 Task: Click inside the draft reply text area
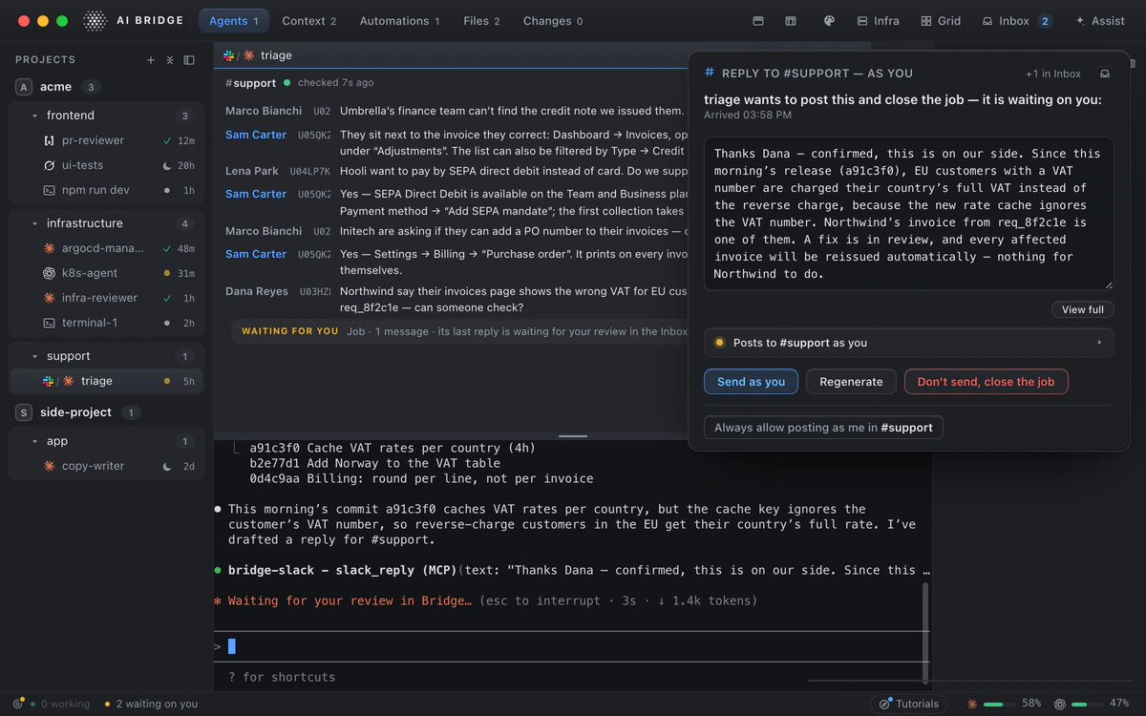point(908,213)
